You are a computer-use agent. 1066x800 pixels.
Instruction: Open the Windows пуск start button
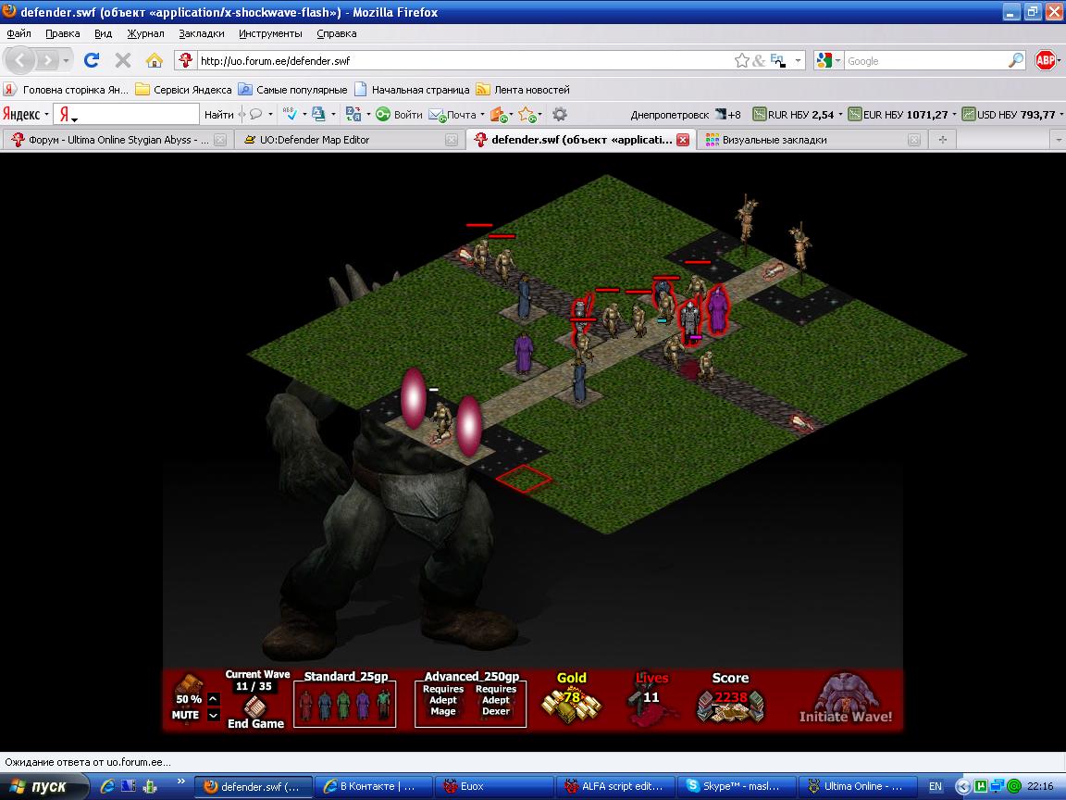click(x=43, y=786)
